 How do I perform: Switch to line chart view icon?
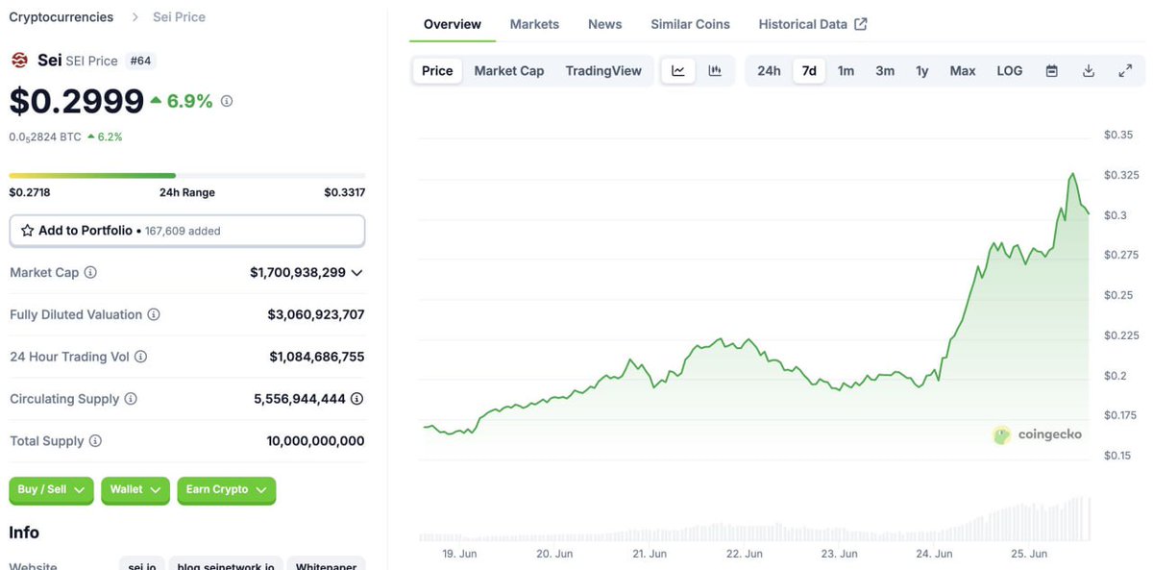coord(678,70)
